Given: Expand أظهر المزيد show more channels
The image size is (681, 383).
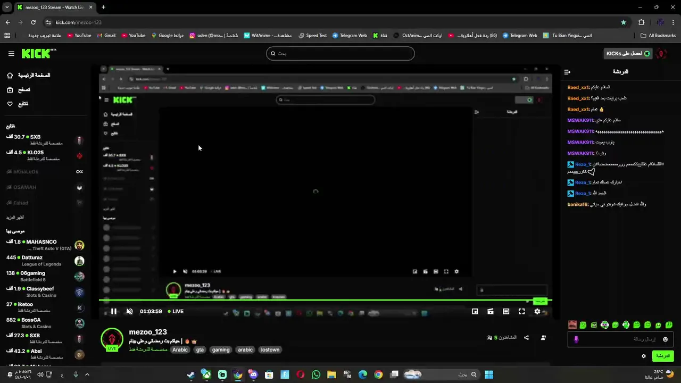Looking at the screenshot, I should click(x=15, y=218).
